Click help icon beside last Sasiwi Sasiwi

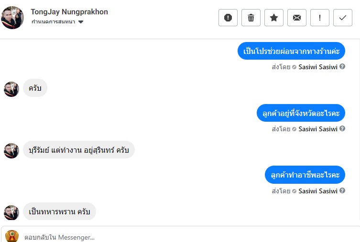click(x=342, y=191)
